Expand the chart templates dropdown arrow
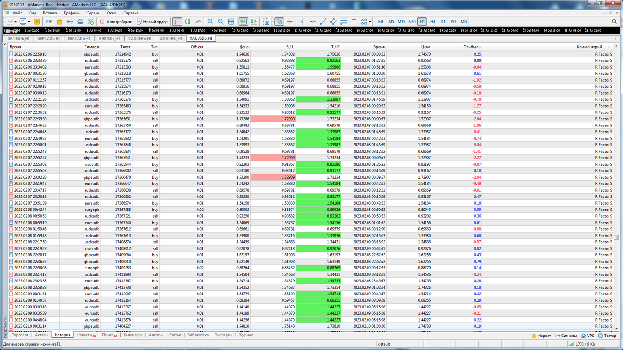This screenshot has height=350, width=623. tap(29, 22)
